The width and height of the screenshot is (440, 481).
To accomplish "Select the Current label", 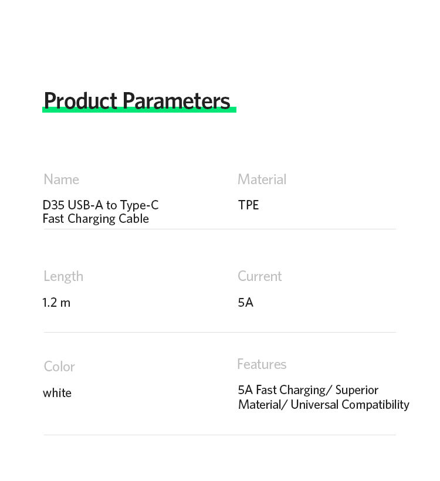I will (x=259, y=276).
